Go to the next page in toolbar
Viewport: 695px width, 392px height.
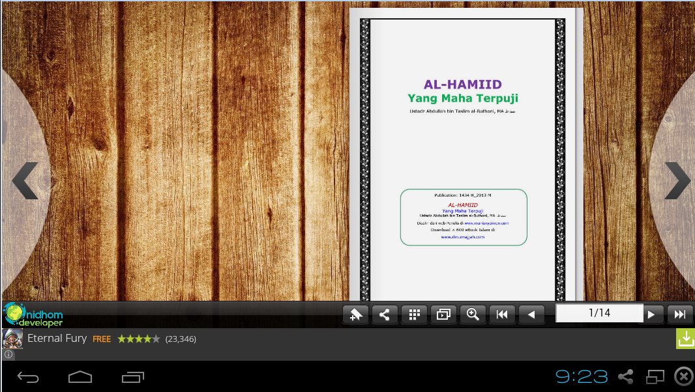651,315
